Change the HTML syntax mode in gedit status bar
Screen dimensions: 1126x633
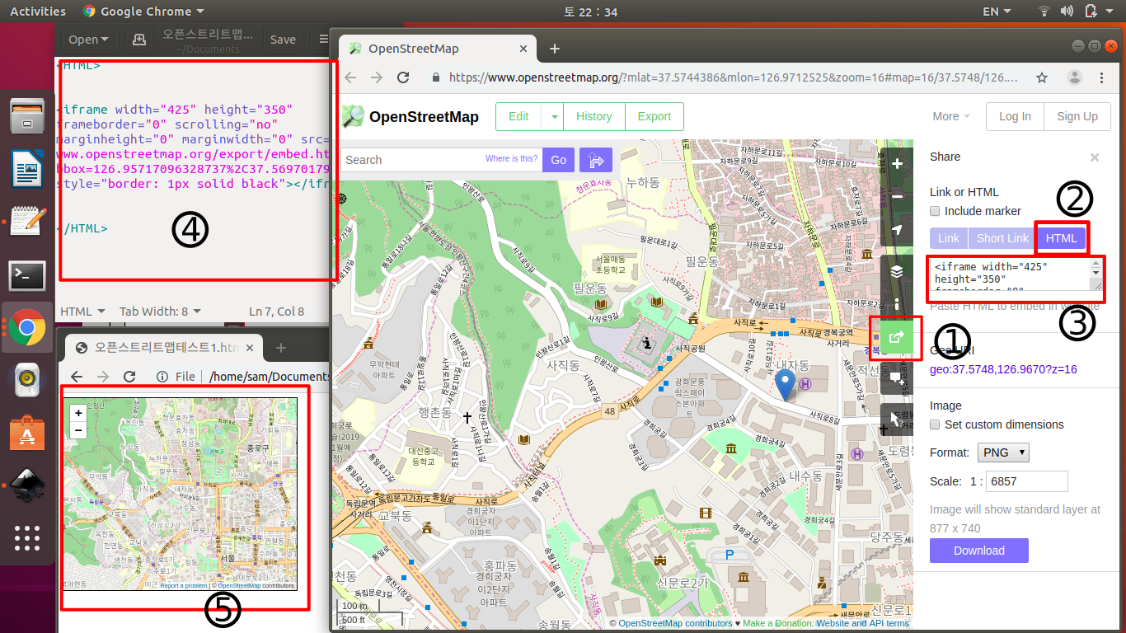(x=82, y=311)
